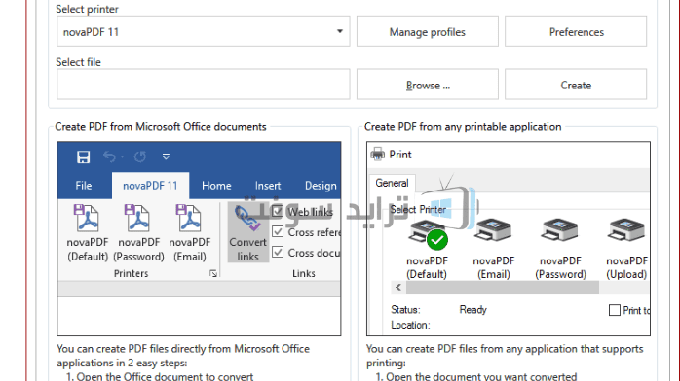This screenshot has height=381, width=680.
Task: Click the undo arrow icon
Action: (x=109, y=156)
